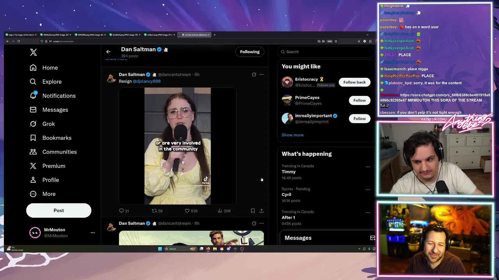
Task: Open the More menu in the sidebar
Action: (43, 194)
